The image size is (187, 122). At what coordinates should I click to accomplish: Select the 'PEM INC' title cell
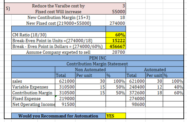click(98, 58)
